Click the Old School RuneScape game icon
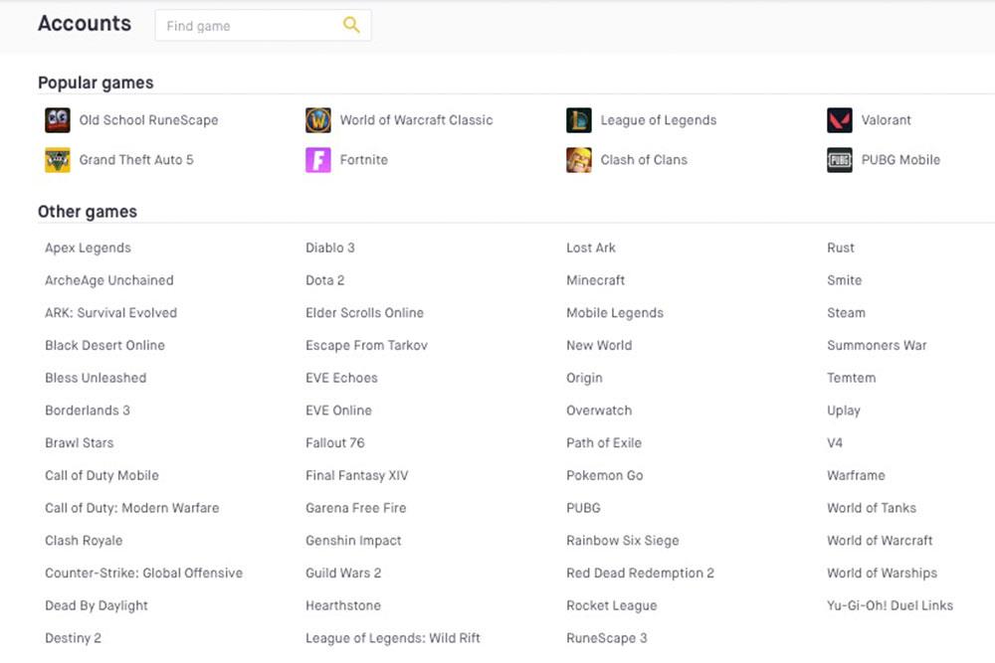This screenshot has width=995, height=663. tap(58, 120)
